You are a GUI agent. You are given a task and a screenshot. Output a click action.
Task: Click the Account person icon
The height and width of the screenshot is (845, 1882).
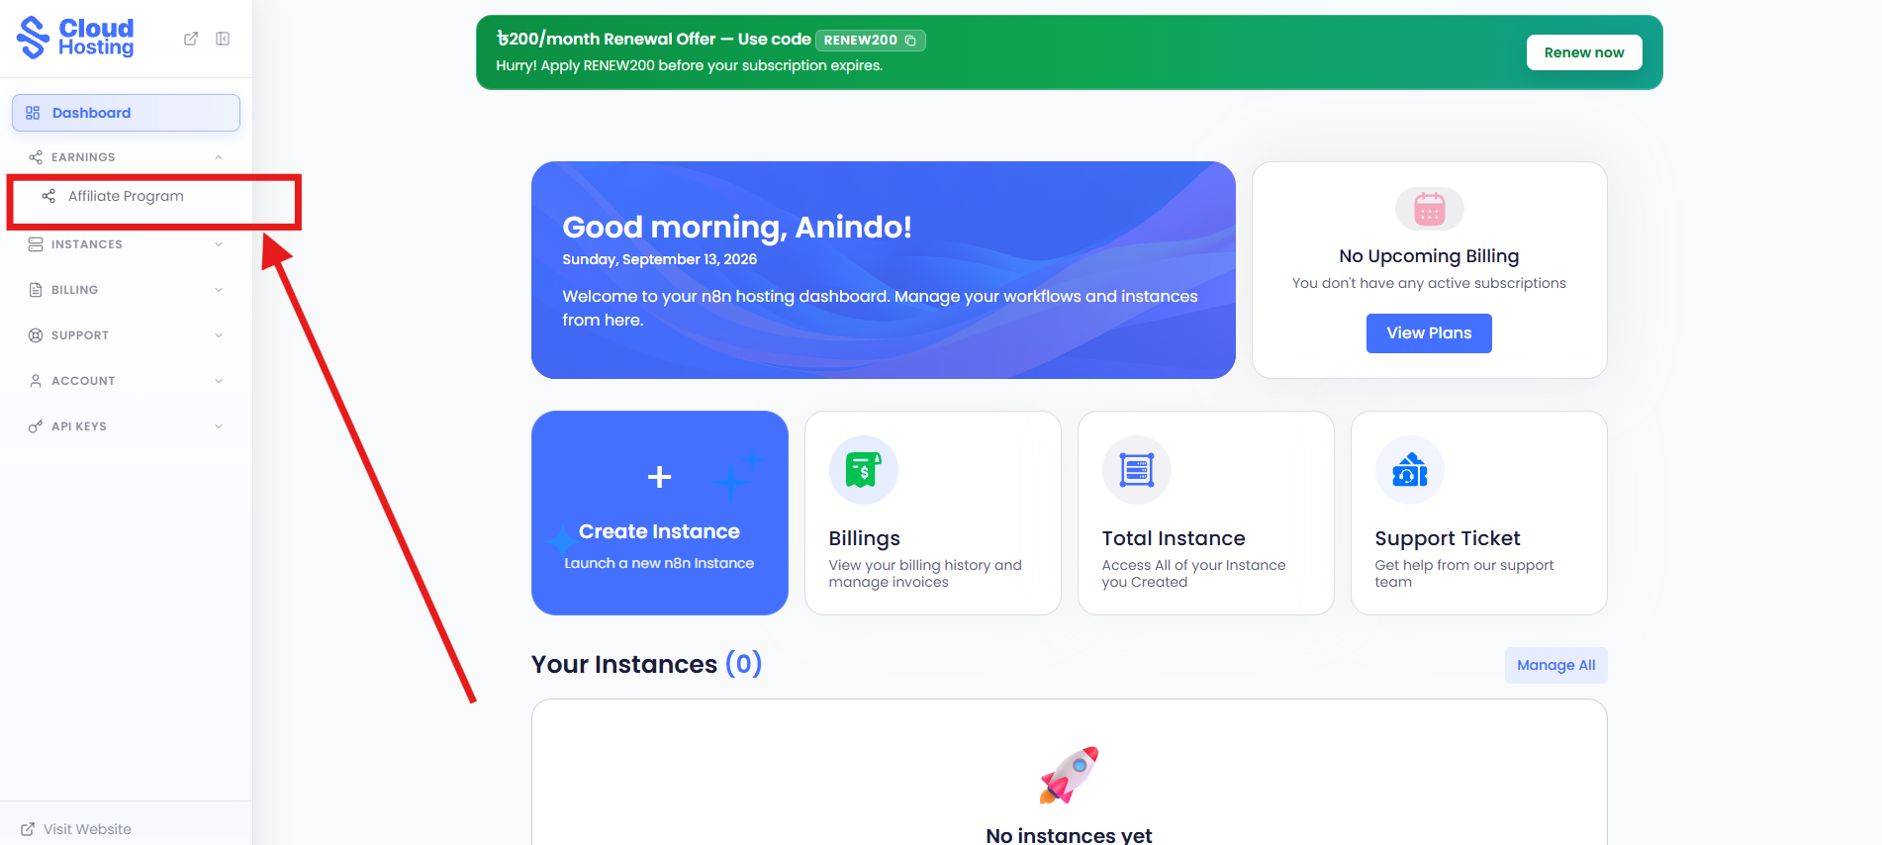(36, 381)
